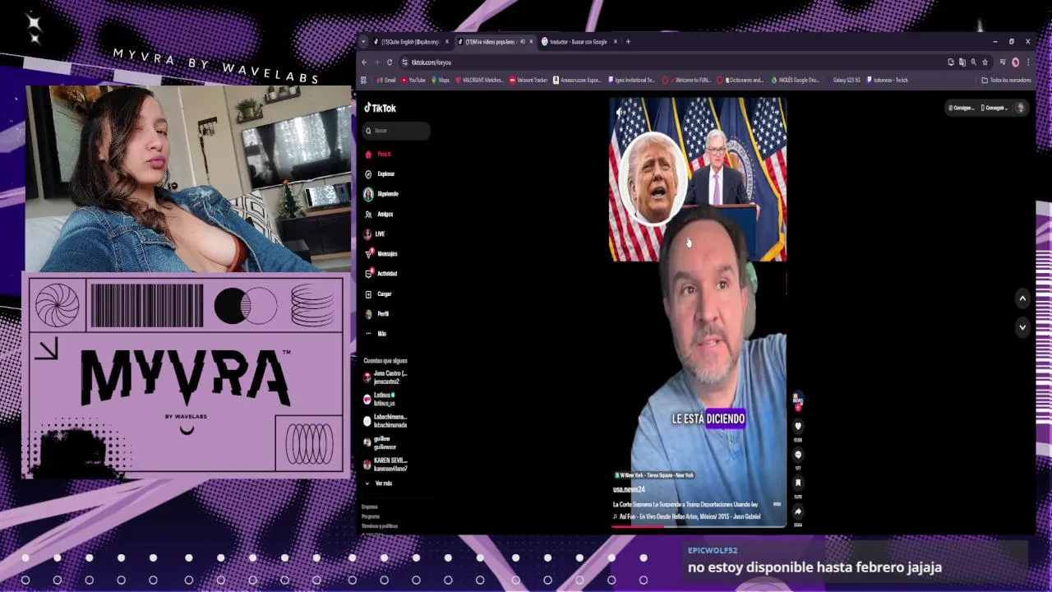
Task: Follow the usa.news24 creator avatar beside the video
Action: [797, 400]
